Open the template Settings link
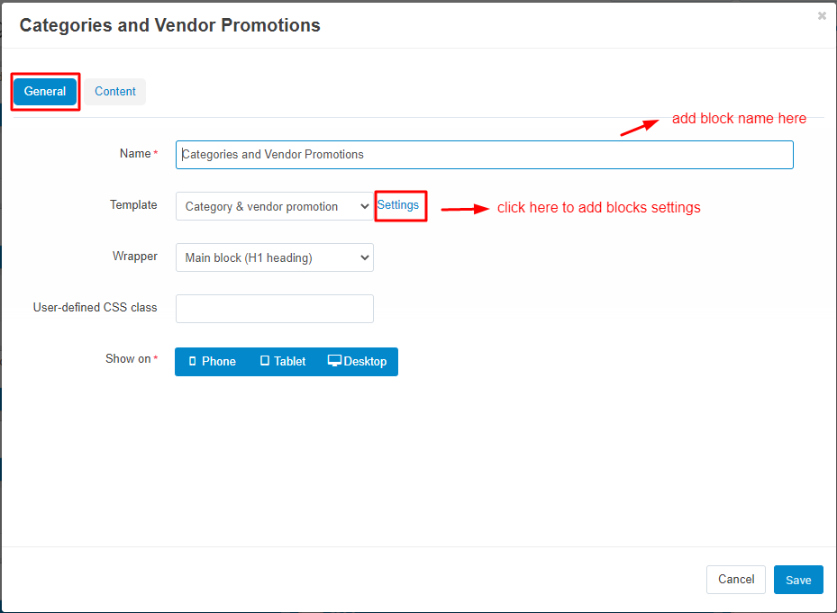Screen dimensions: 837x613 coord(398,205)
